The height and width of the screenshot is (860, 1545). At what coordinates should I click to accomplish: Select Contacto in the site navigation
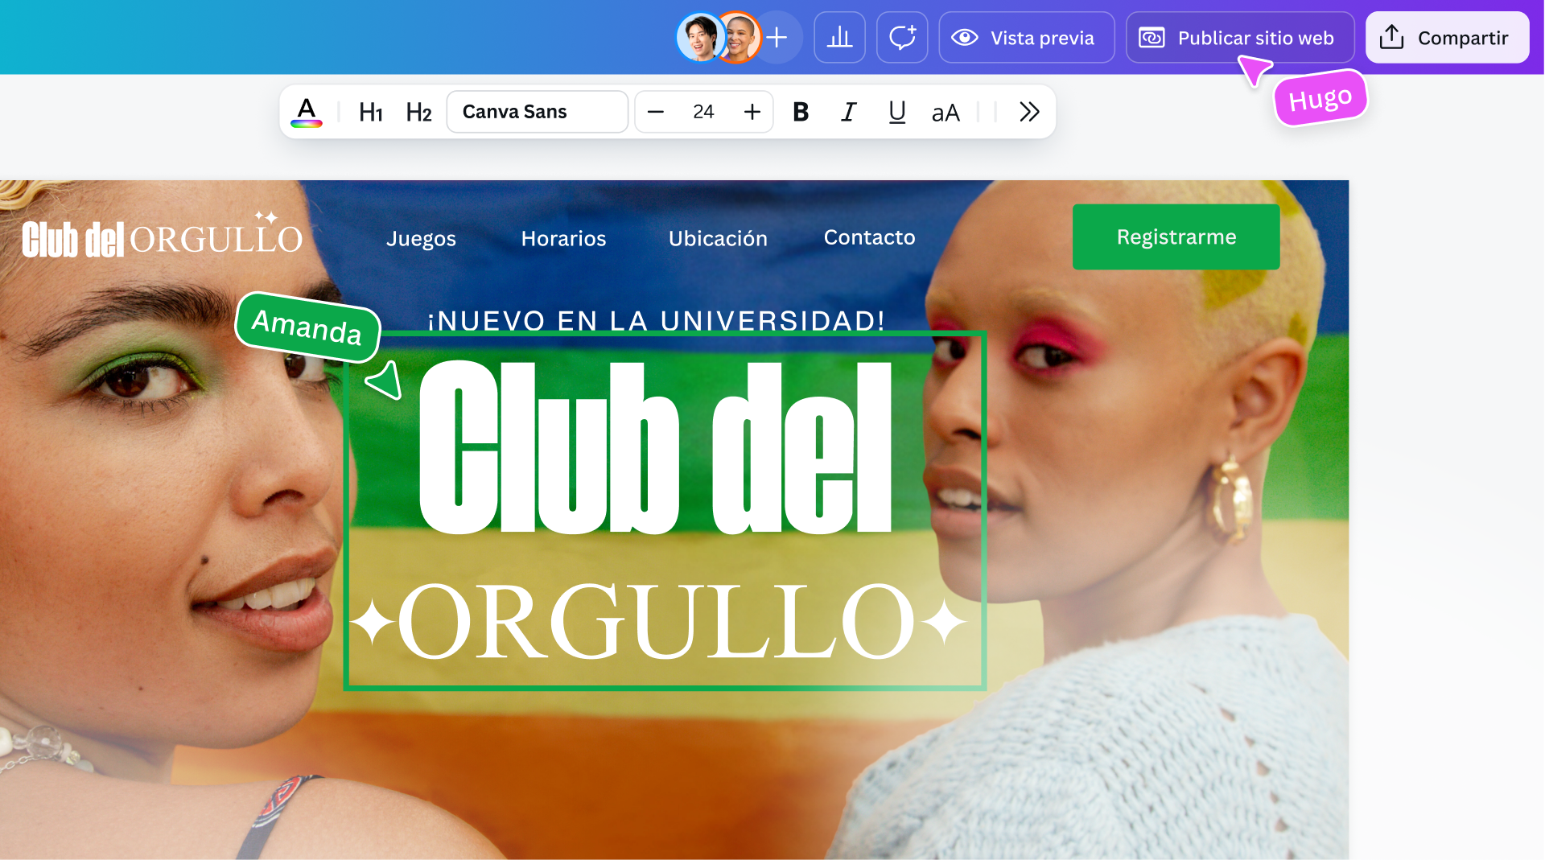(x=869, y=237)
